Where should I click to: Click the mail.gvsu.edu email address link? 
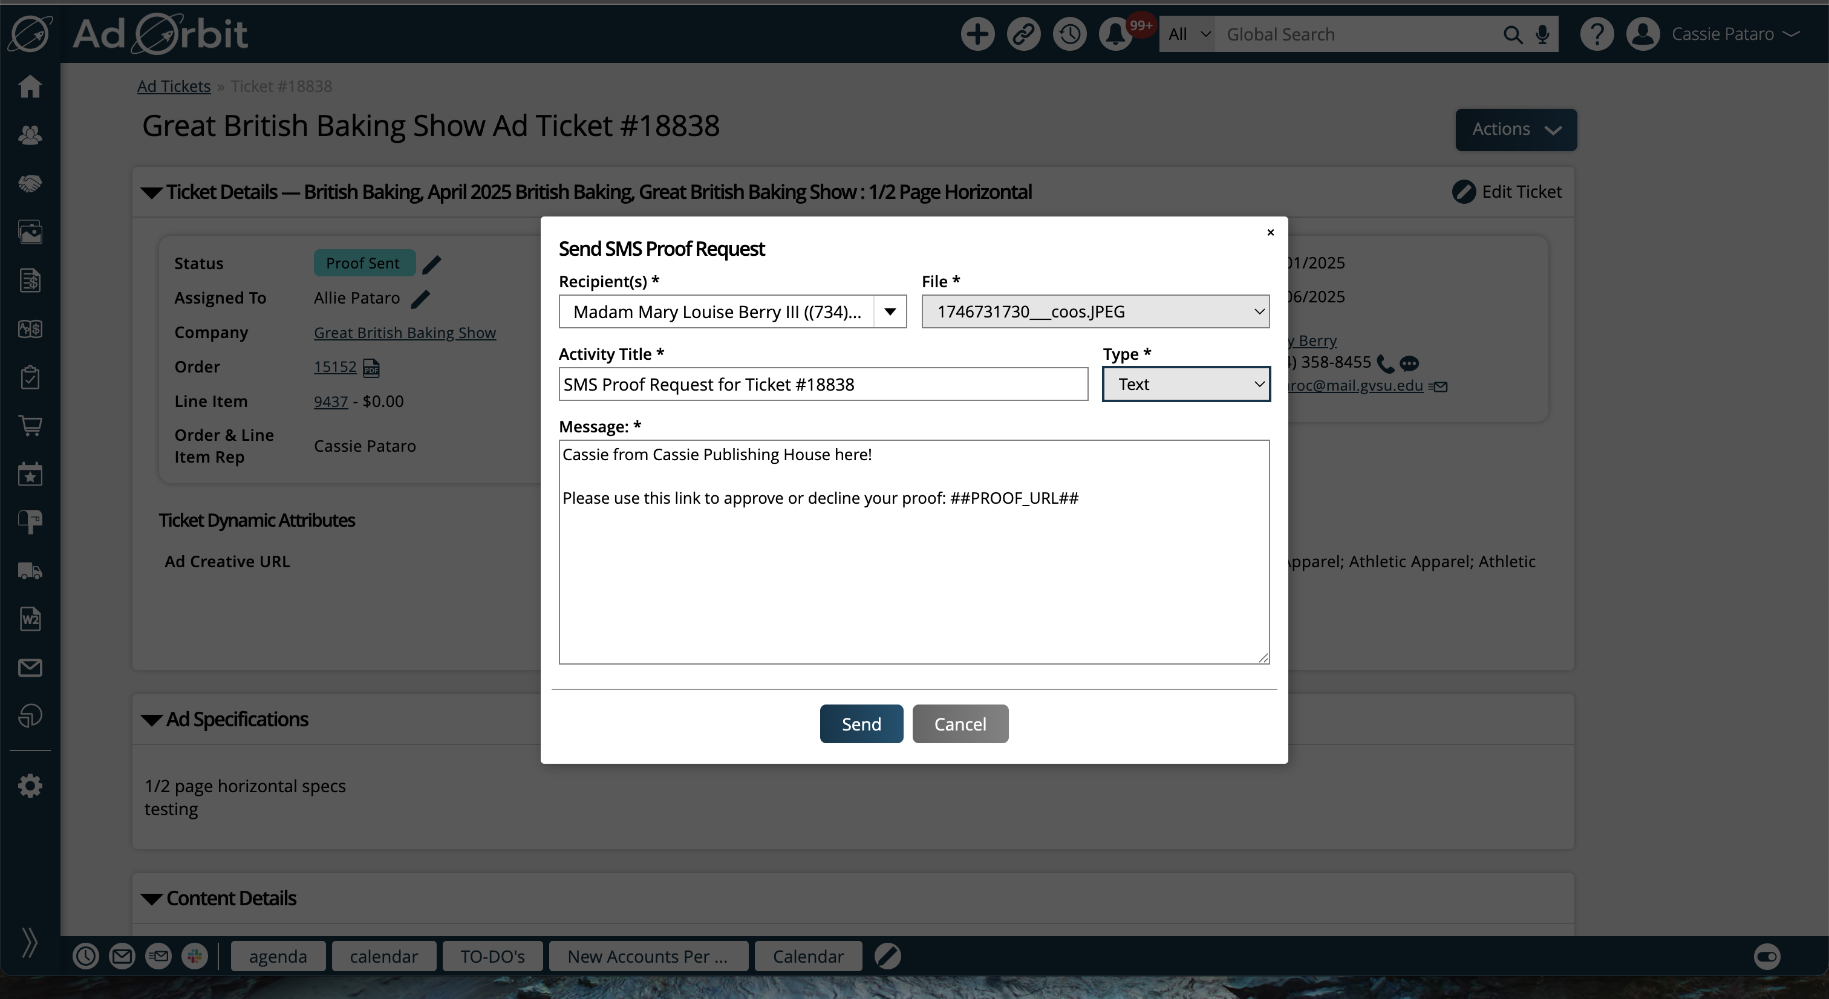pos(1355,386)
